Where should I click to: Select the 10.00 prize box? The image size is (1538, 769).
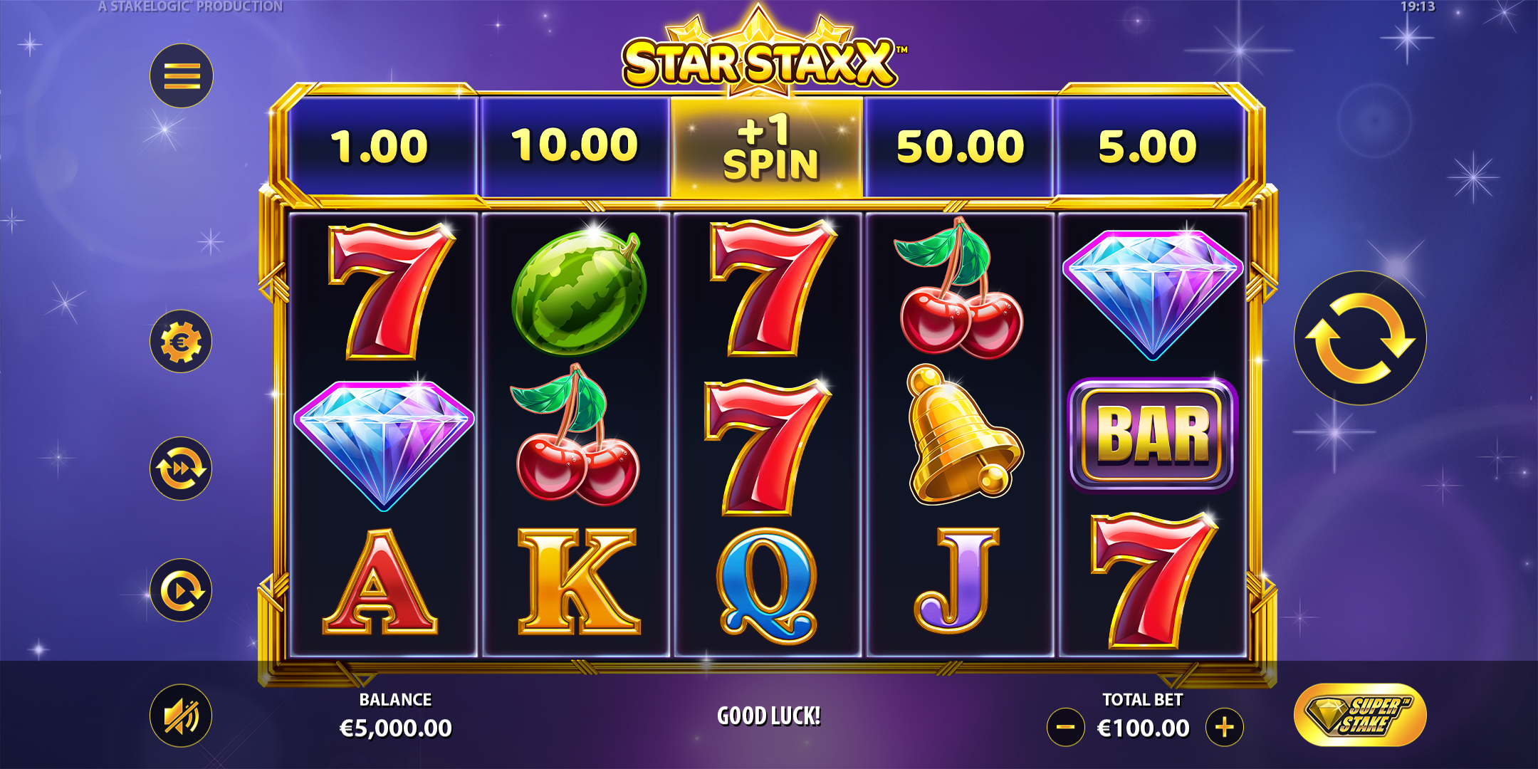(x=575, y=147)
